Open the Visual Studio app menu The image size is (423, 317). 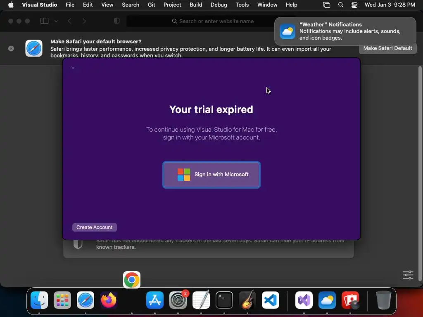(39, 5)
